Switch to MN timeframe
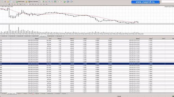 46,4
